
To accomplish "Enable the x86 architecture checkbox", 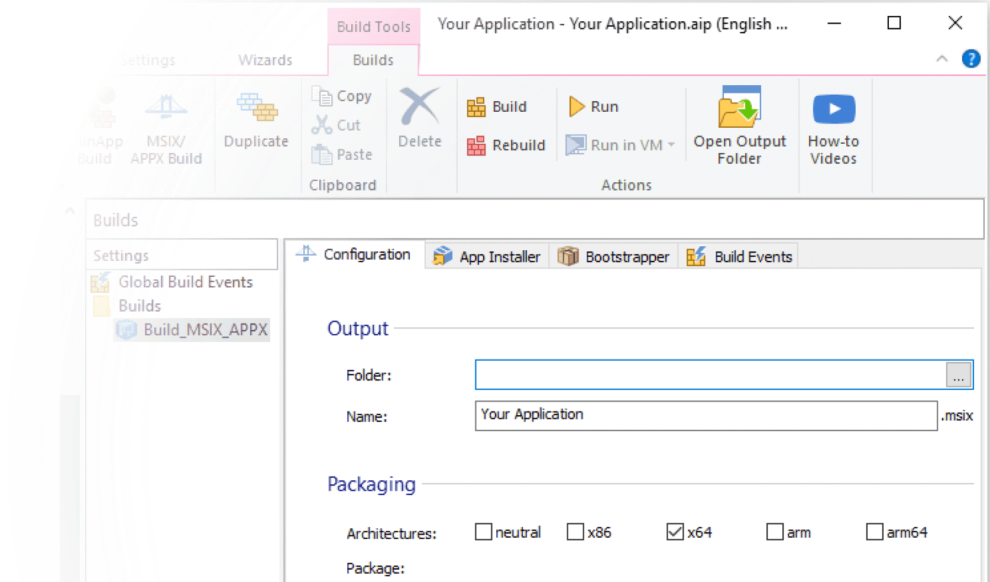I will coord(575,532).
